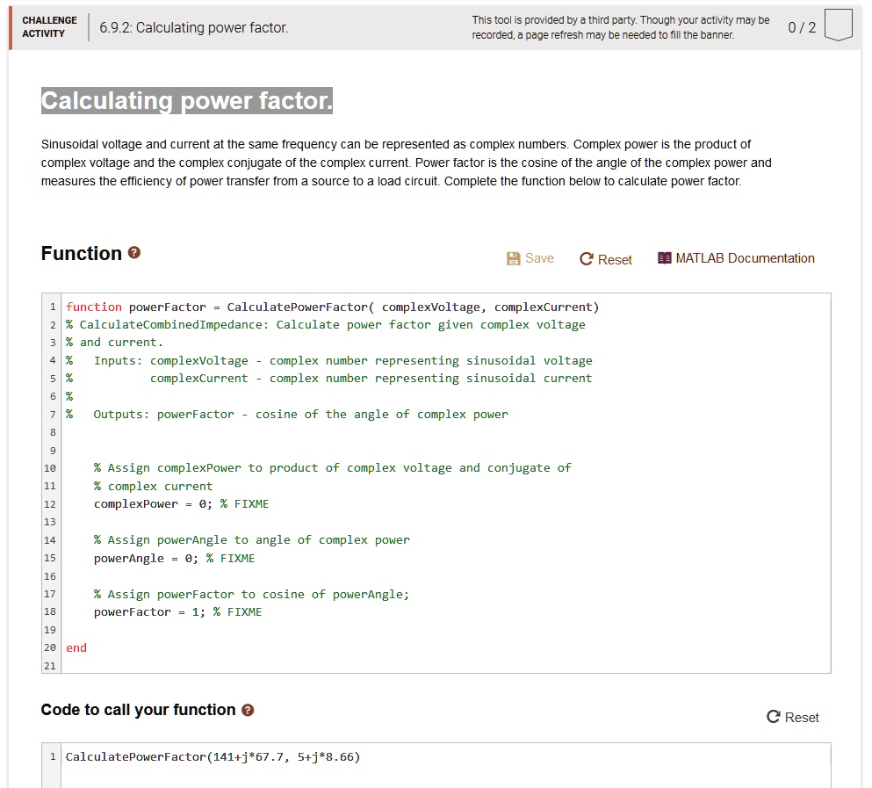Click the Save floppy disk icon
The image size is (872, 788).
click(512, 258)
